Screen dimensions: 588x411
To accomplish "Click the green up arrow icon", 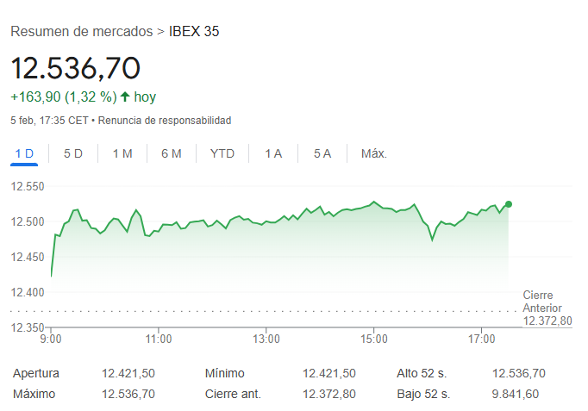I will [124, 97].
